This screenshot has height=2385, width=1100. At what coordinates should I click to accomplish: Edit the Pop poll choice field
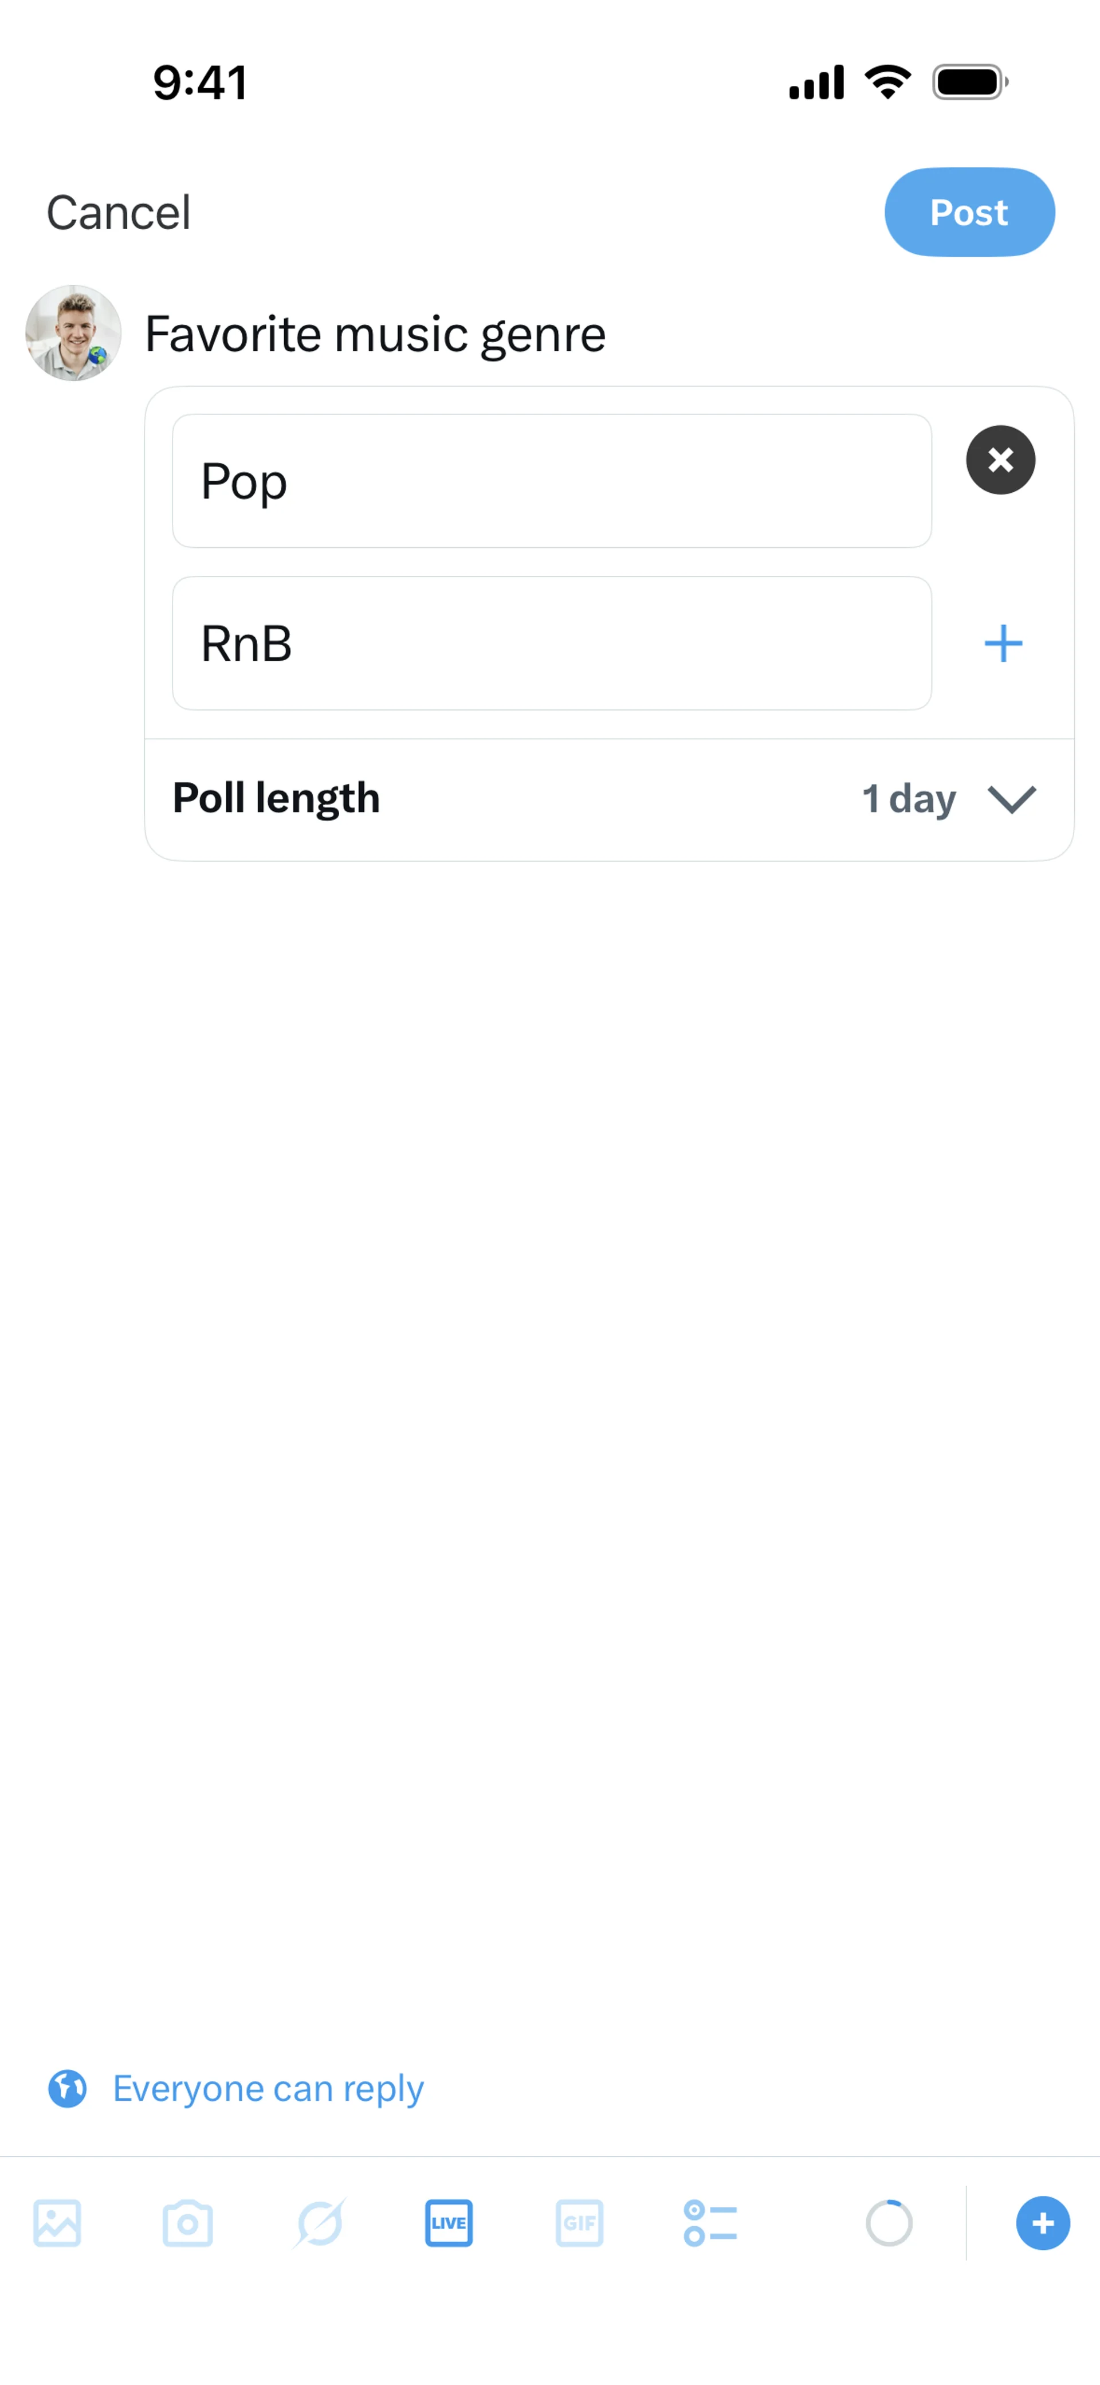[552, 481]
